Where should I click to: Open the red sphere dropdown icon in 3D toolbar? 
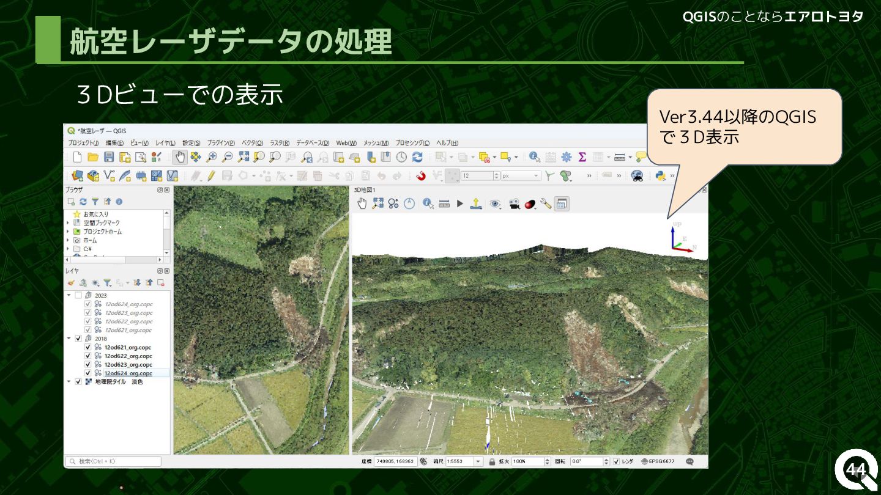pyautogui.click(x=530, y=204)
